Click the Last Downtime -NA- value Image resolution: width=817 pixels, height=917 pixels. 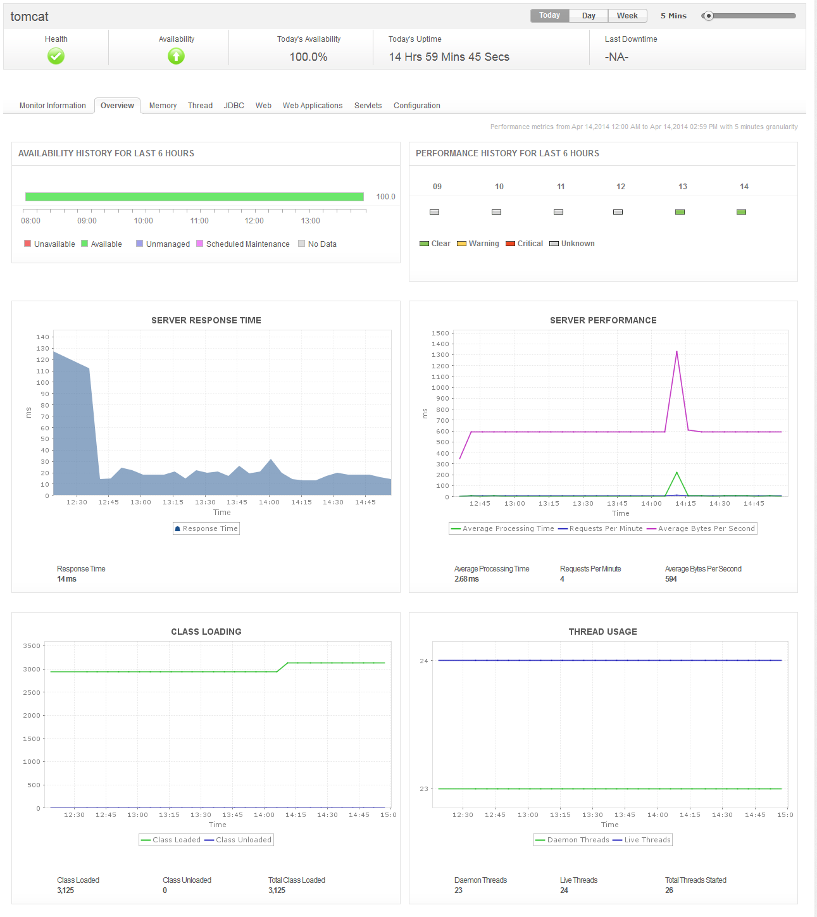[616, 57]
